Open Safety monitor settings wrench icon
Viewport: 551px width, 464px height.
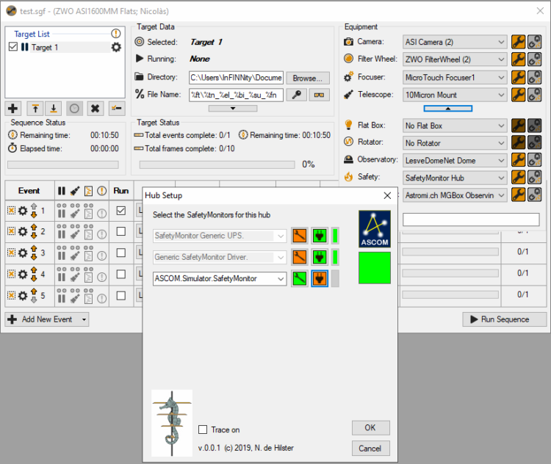point(518,178)
